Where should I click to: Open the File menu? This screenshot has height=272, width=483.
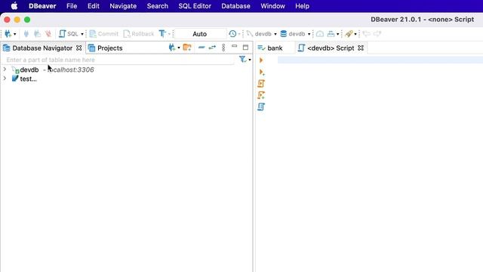pyautogui.click(x=72, y=6)
